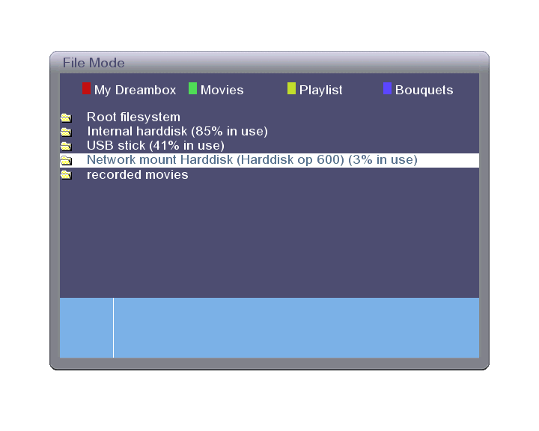Select the 'recorded movies' entry
Image resolution: width=539 pixels, height=431 pixels.
(269, 175)
